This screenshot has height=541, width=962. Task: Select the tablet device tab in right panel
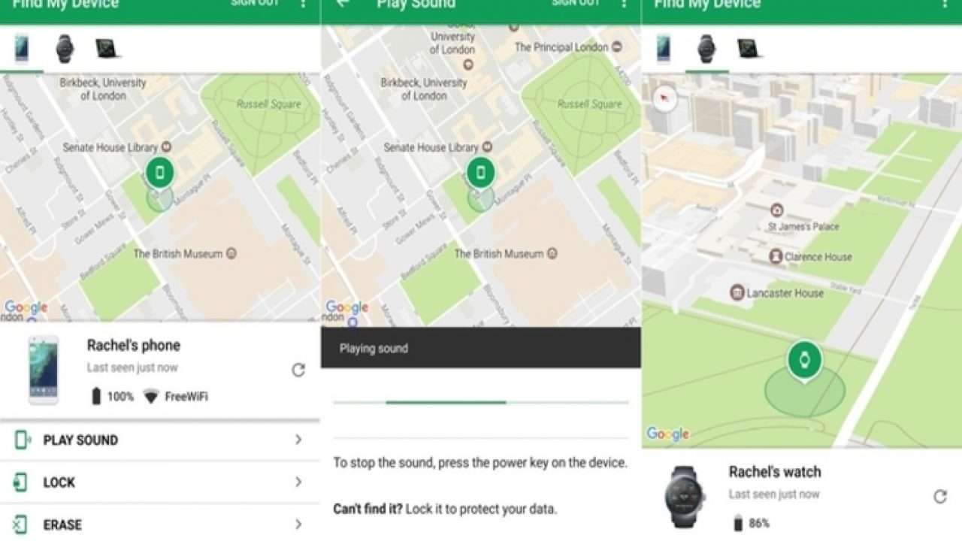(x=749, y=49)
